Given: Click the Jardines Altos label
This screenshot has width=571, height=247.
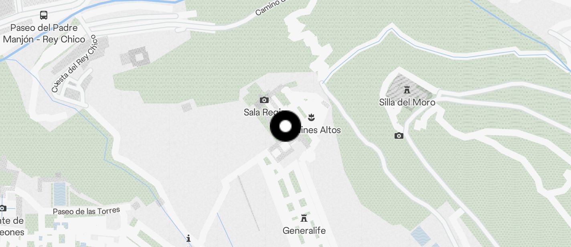Looking at the screenshot, I should tap(320, 130).
